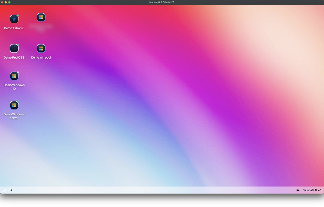The image size is (324, 207).
Task: Launch the Demo win pool Windows icon
Action: click(x=41, y=49)
